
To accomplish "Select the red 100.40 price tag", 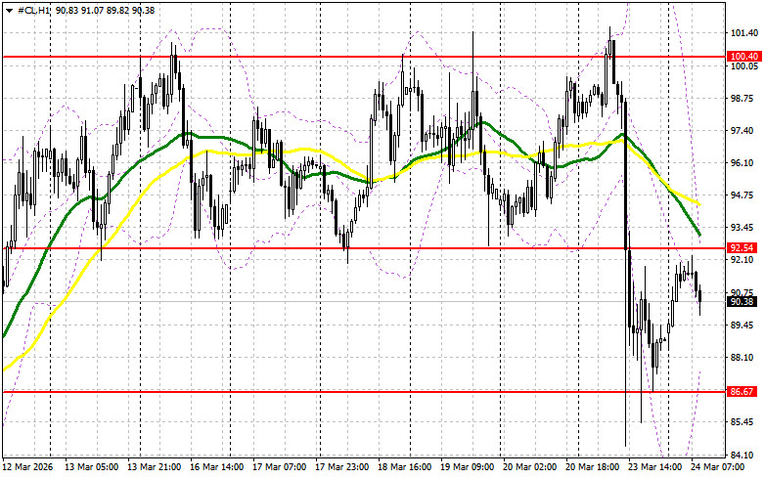I will (x=743, y=57).
